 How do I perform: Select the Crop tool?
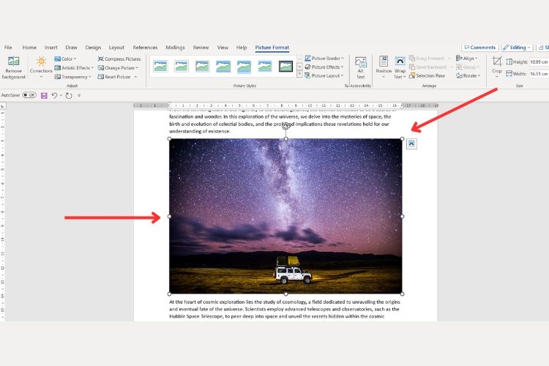click(497, 67)
